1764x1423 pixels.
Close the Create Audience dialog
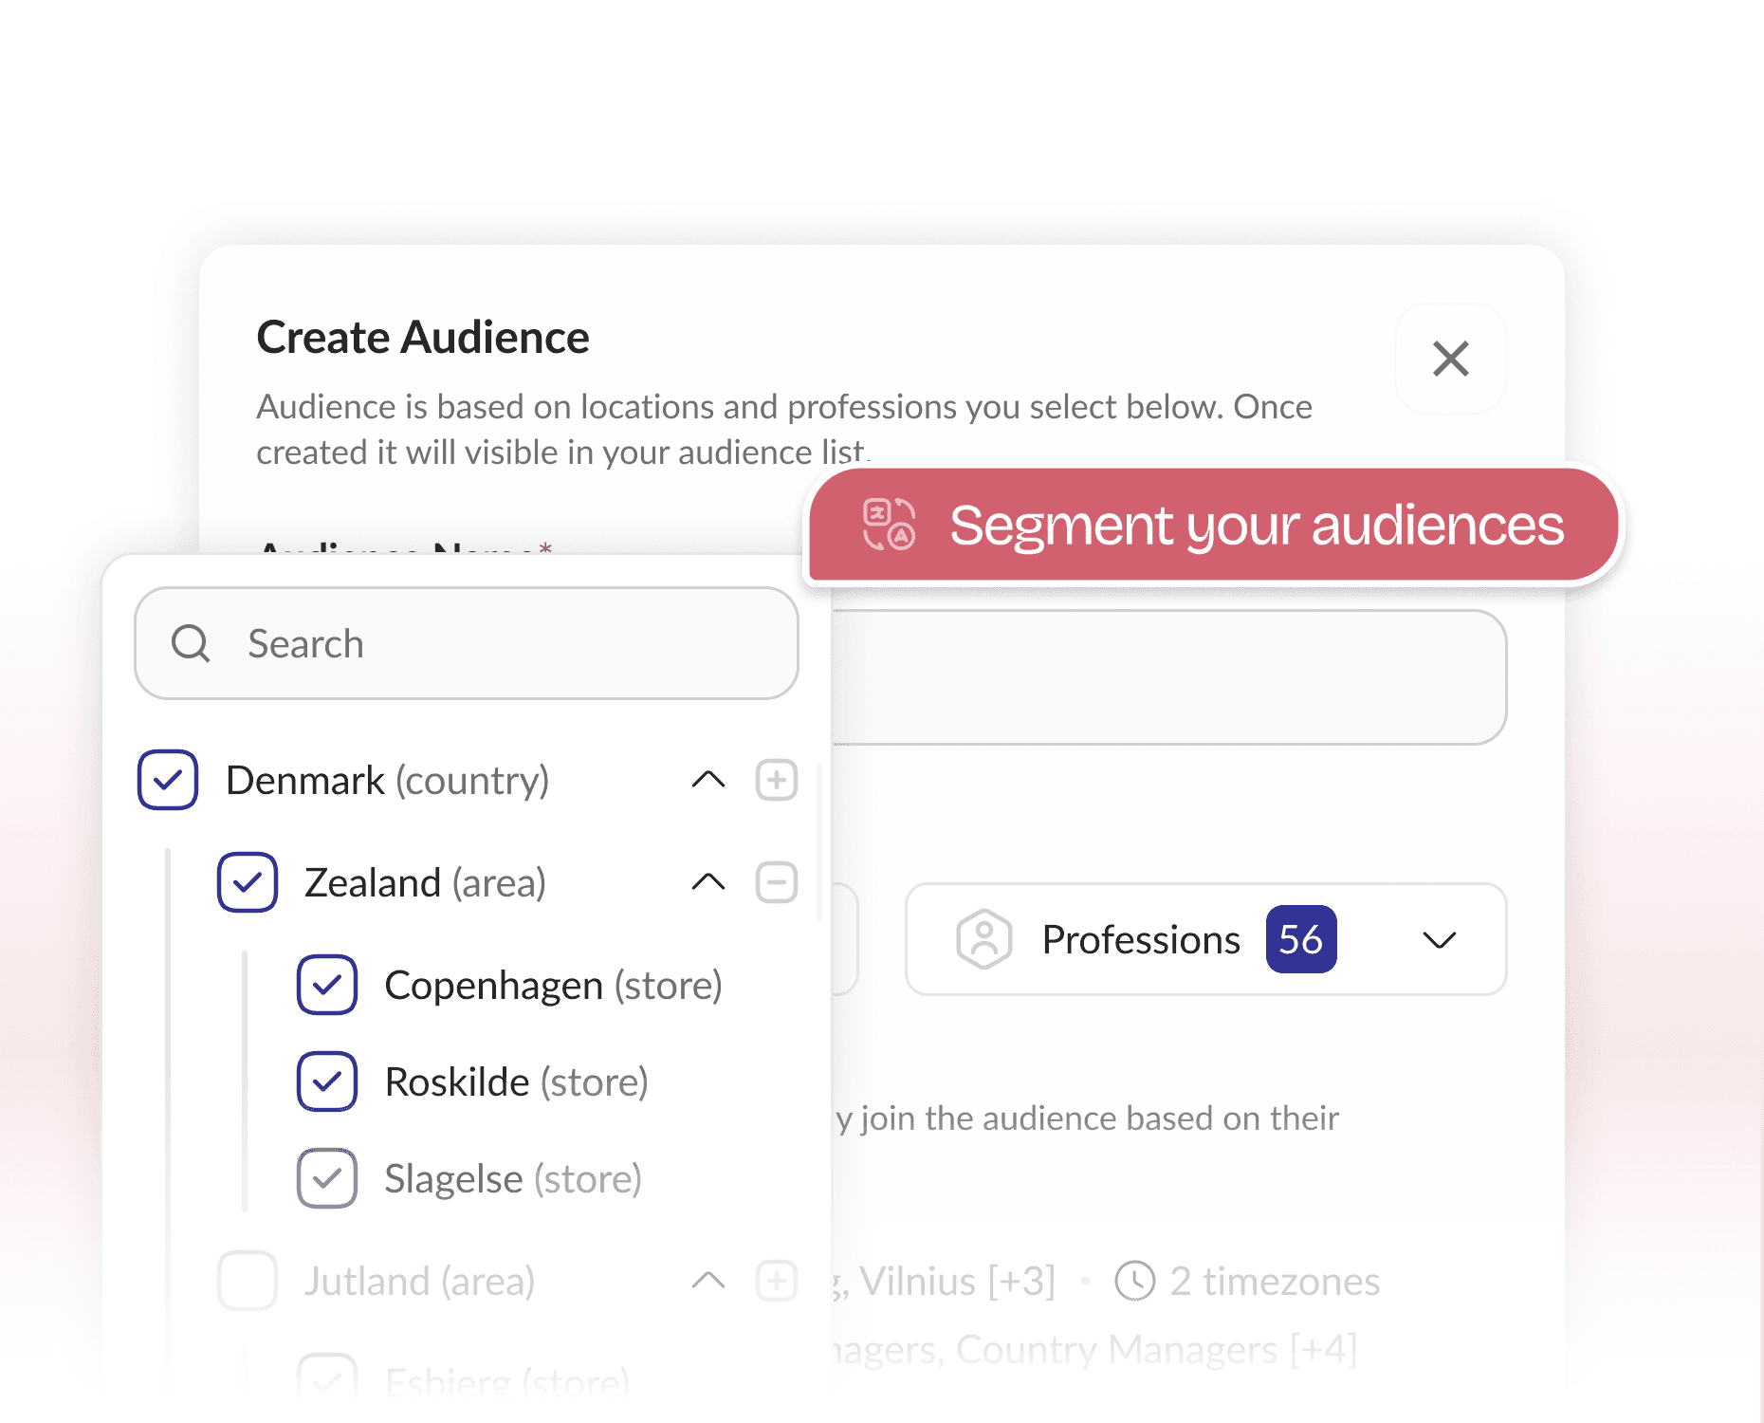coord(1450,359)
